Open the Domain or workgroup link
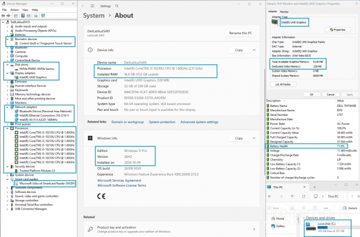360x237 pixels. [x=128, y=122]
